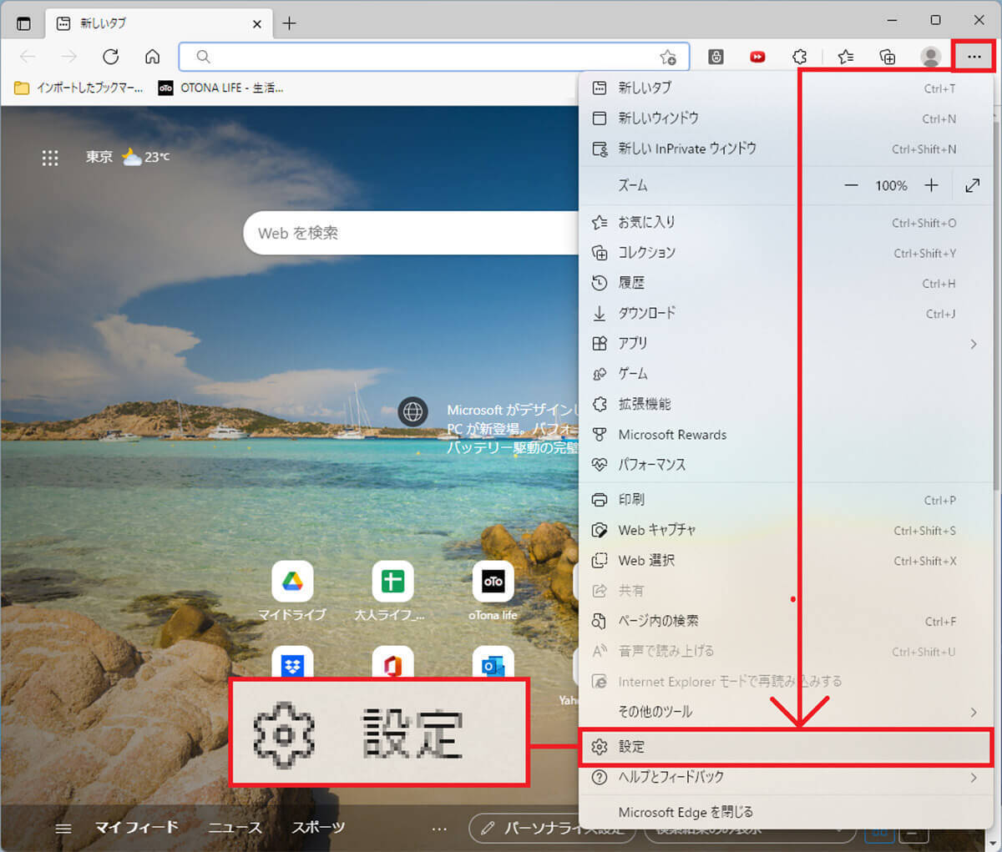
Task: Switch to the マイフィード tab
Action: (x=137, y=828)
